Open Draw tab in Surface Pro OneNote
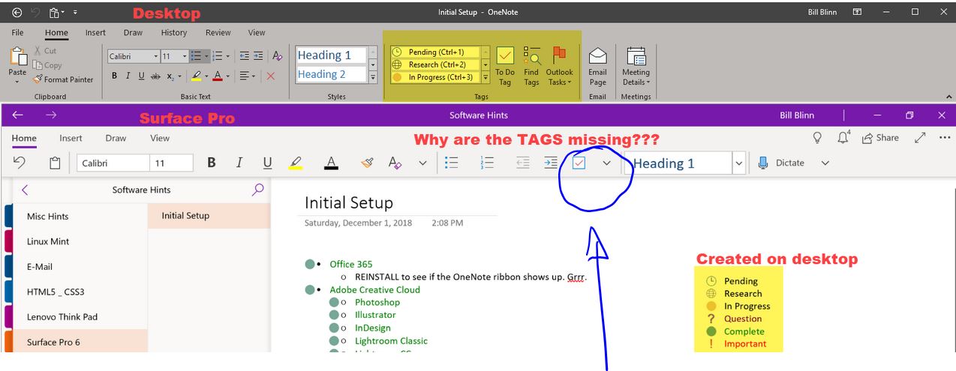 coord(116,138)
